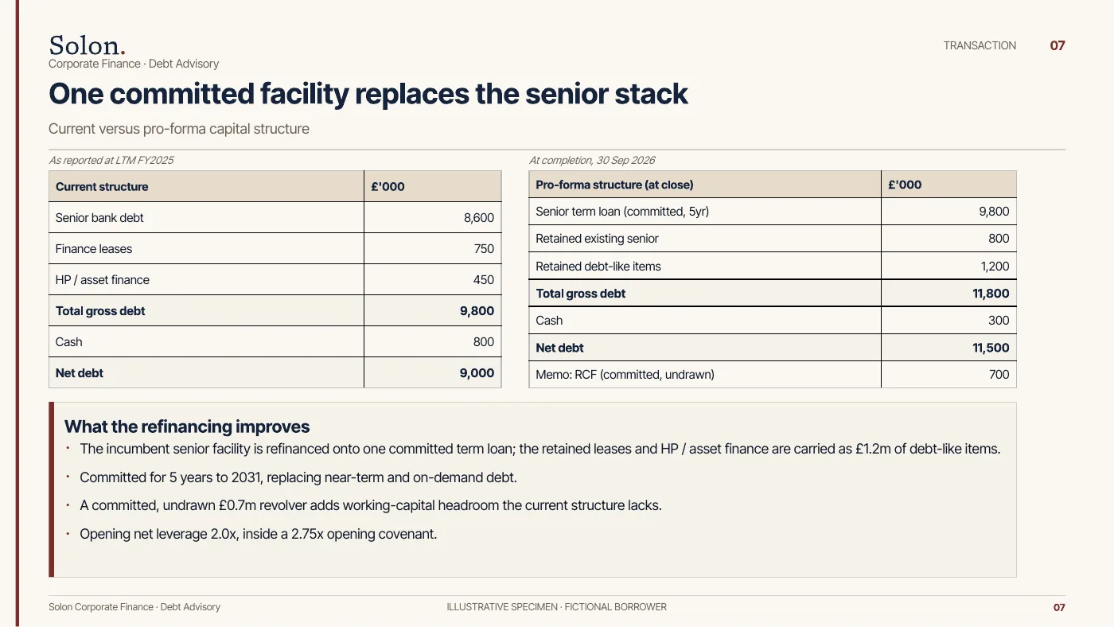Select the HP / asset finance row
1114x627 pixels.
[275, 279]
